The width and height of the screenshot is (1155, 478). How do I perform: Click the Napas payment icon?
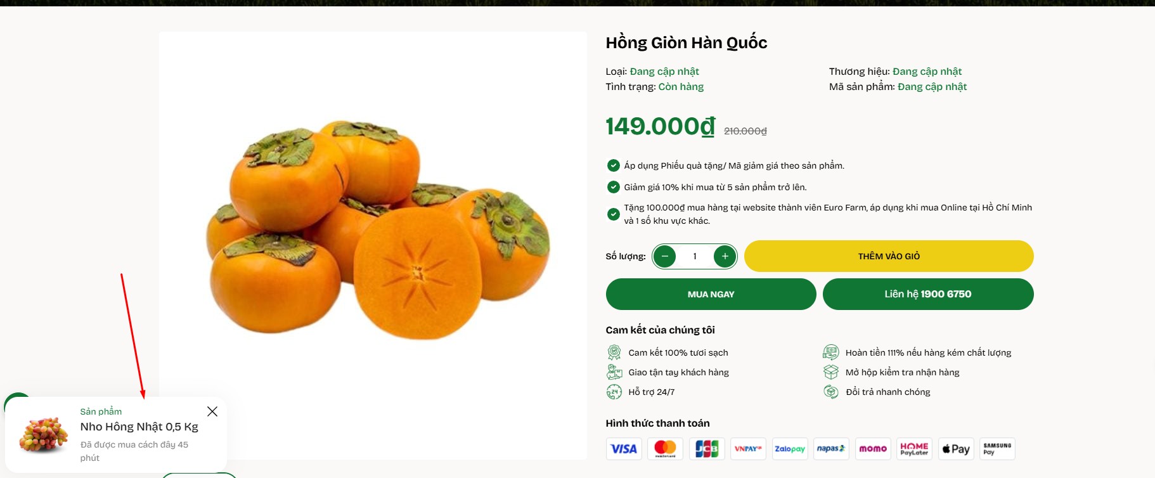click(x=831, y=449)
